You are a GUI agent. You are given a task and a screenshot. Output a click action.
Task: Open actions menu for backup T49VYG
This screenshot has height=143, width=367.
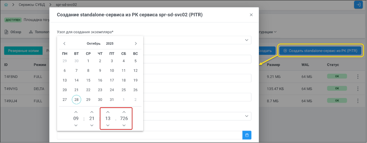click(357, 88)
